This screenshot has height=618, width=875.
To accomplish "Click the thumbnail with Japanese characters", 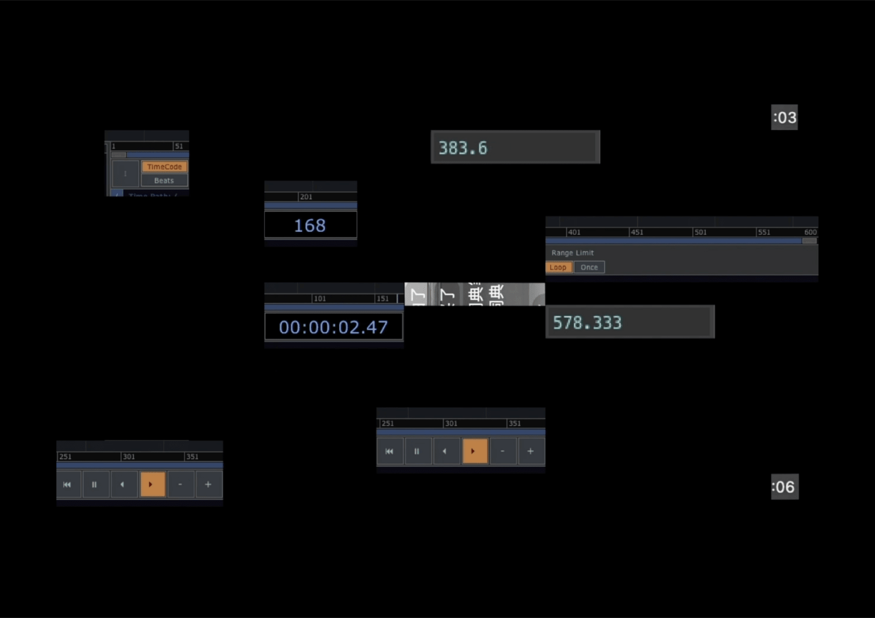I will pyautogui.click(x=474, y=294).
